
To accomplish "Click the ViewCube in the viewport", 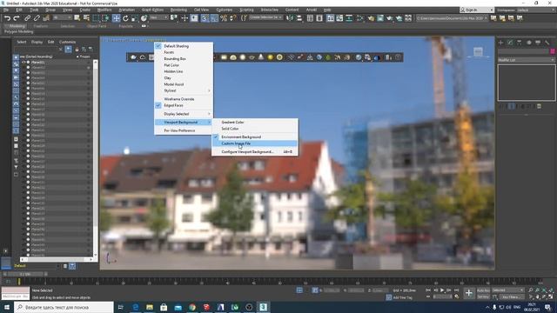I will point(478,52).
